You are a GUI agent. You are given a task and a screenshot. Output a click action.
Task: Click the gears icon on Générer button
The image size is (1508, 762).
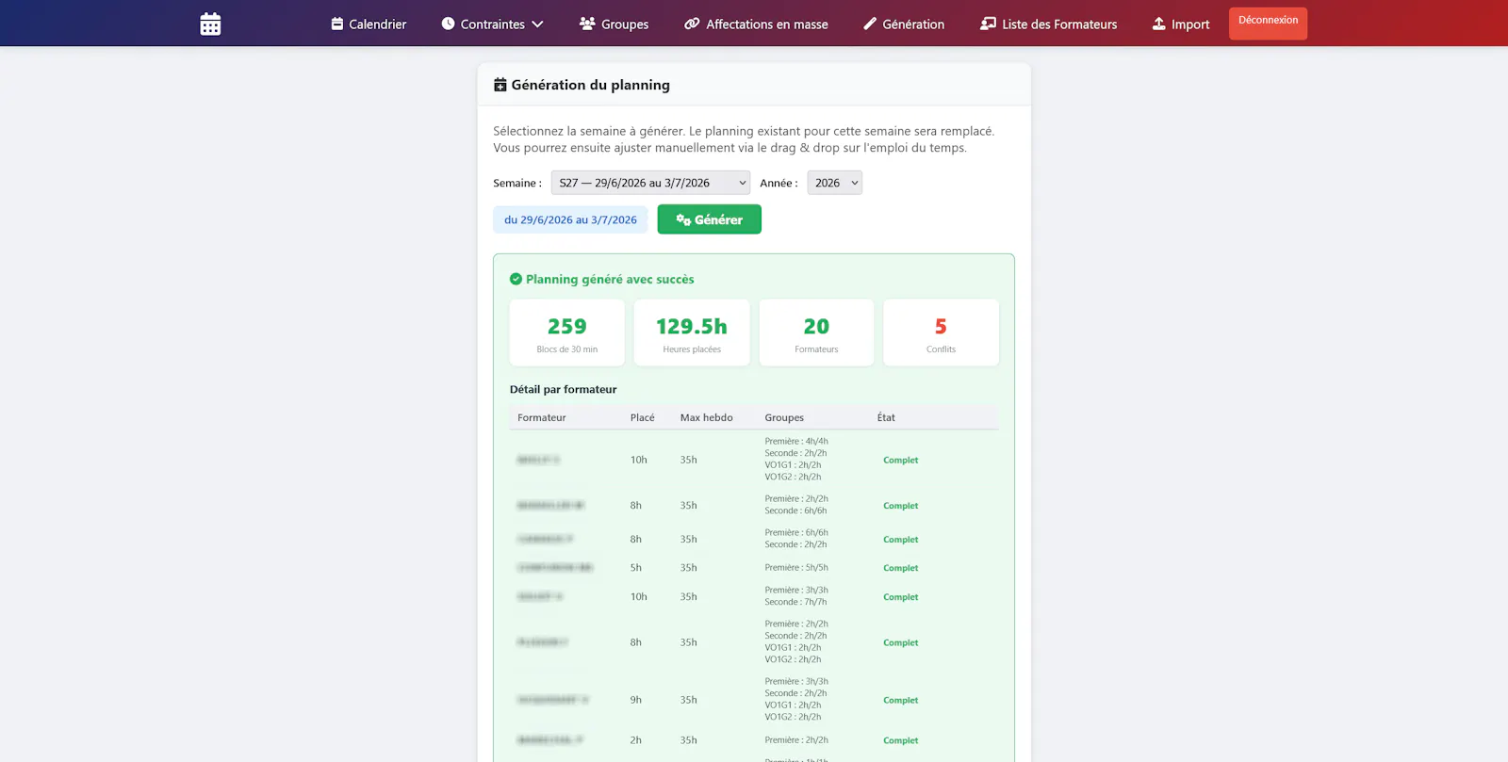683,219
